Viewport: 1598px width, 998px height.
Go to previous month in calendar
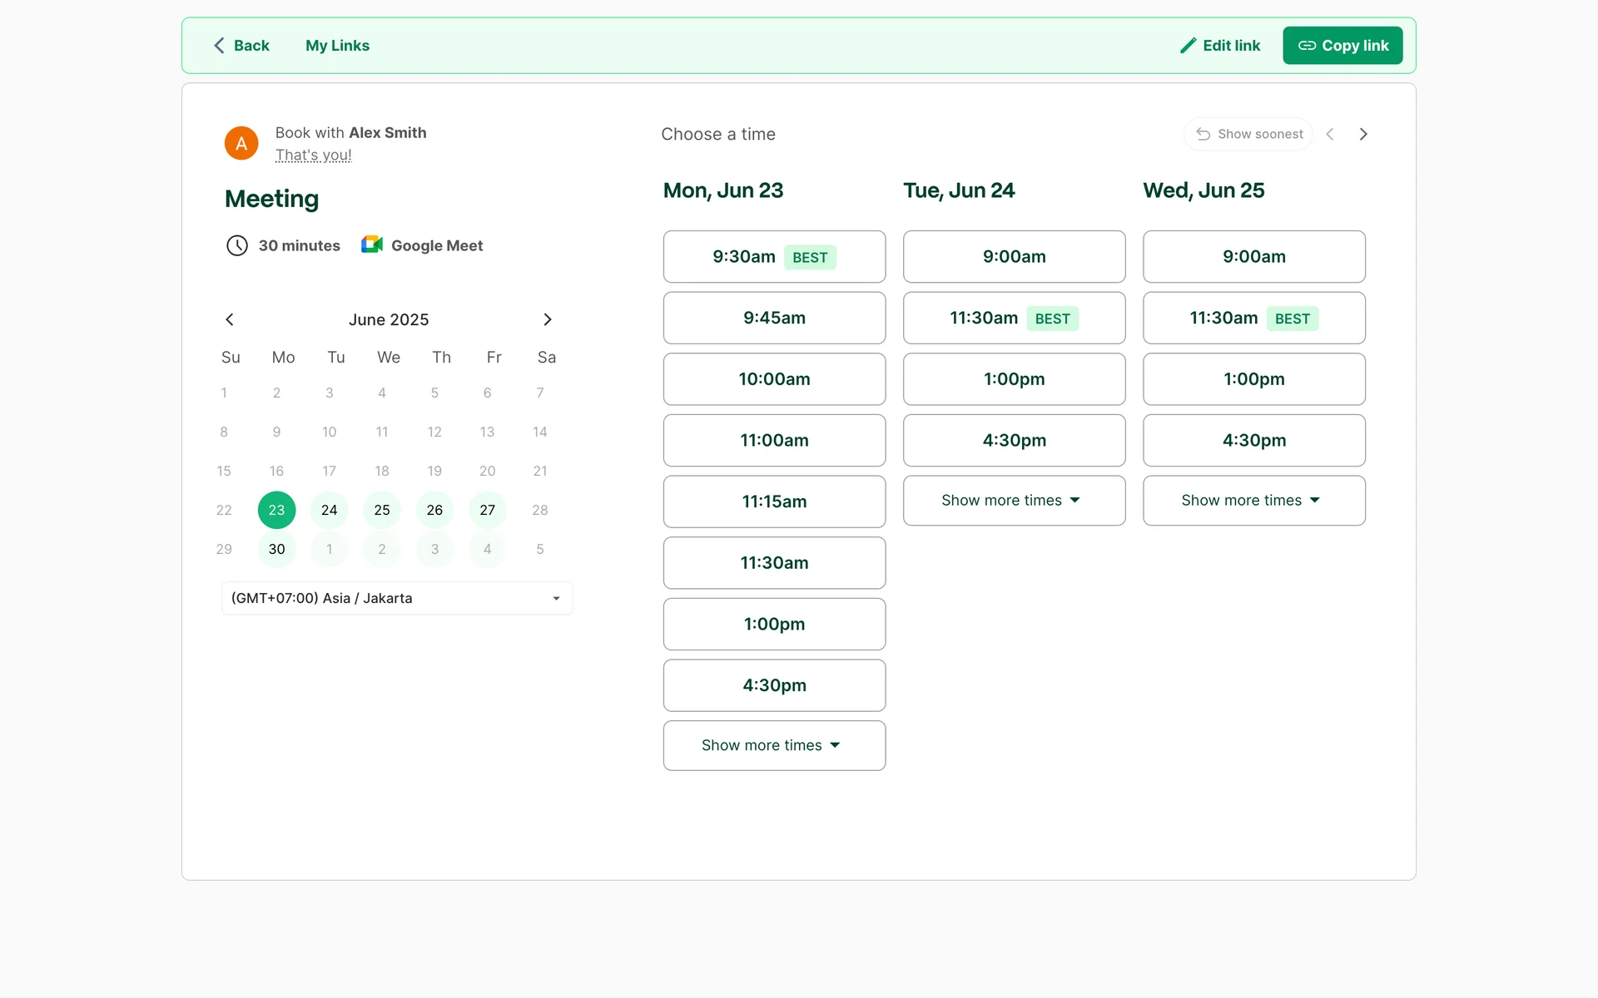pos(230,319)
